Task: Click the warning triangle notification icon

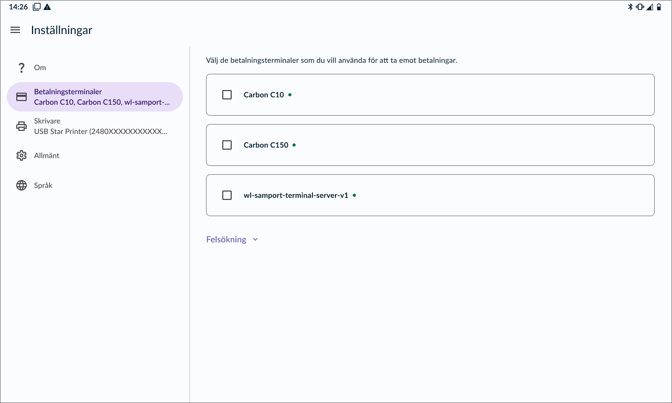Action: pos(47,7)
